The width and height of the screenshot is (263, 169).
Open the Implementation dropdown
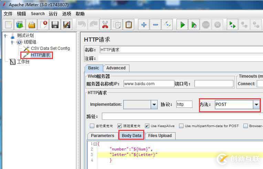[x=154, y=104]
